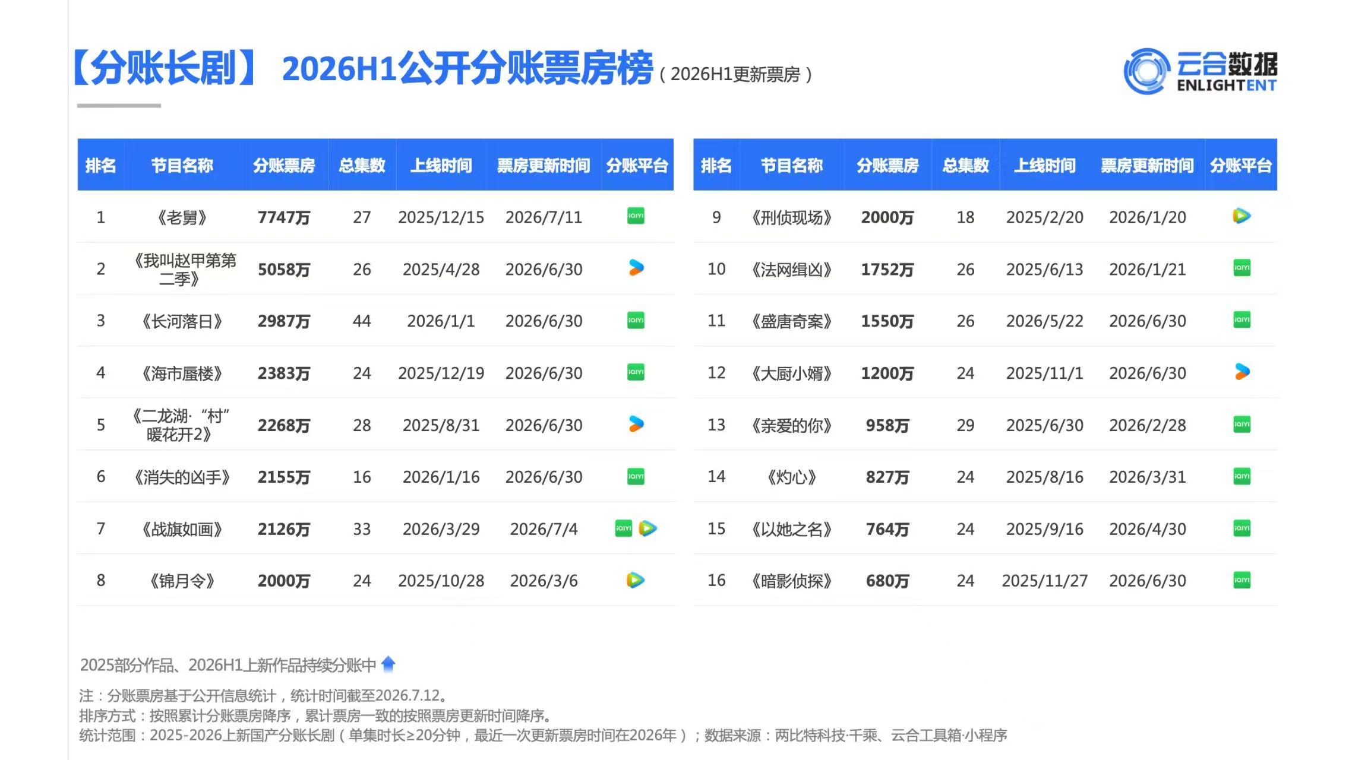
Task: Click the right table 分账票房 column header
Action: 887,165
